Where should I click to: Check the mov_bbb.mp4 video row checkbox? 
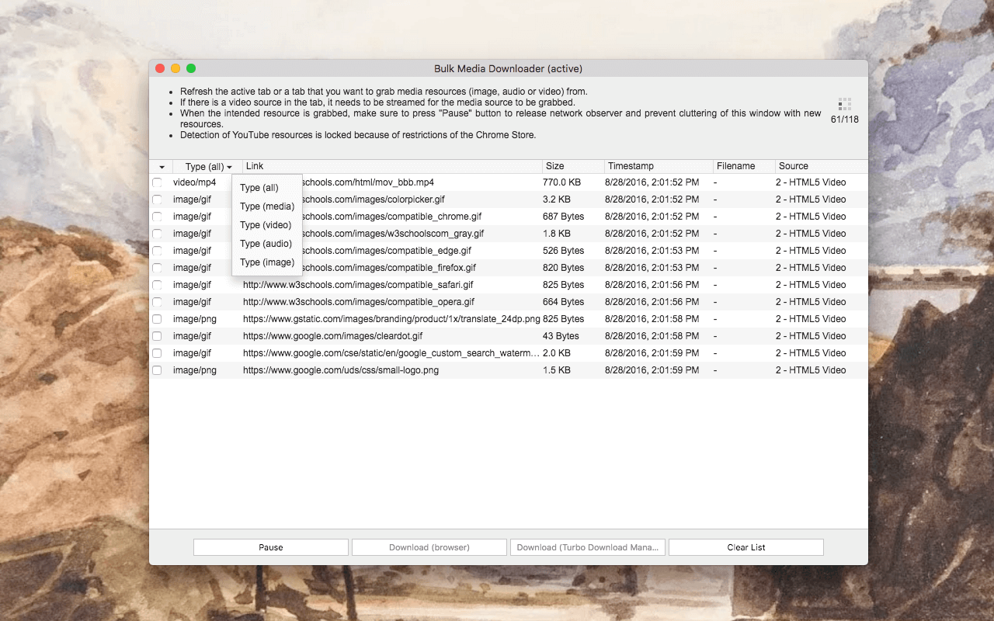click(157, 182)
